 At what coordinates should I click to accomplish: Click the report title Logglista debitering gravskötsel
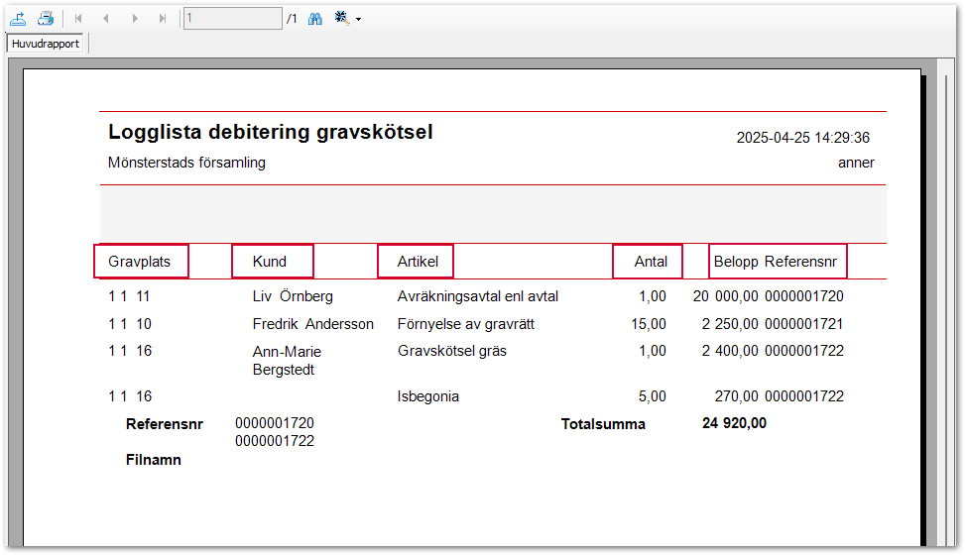point(270,132)
